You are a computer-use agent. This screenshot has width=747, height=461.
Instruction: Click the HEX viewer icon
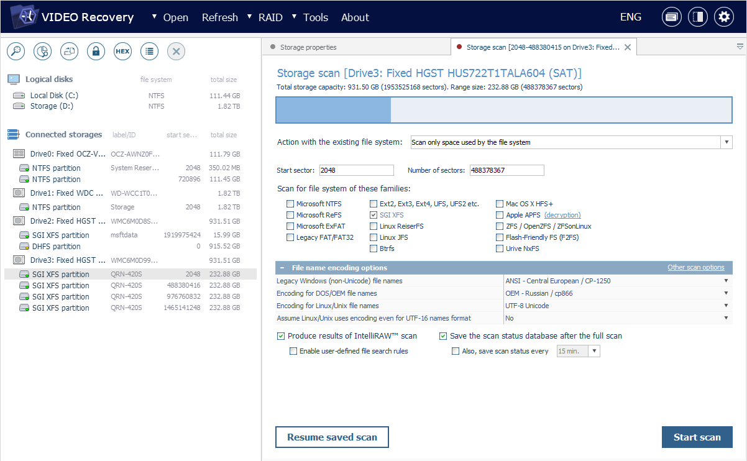pyautogui.click(x=122, y=52)
